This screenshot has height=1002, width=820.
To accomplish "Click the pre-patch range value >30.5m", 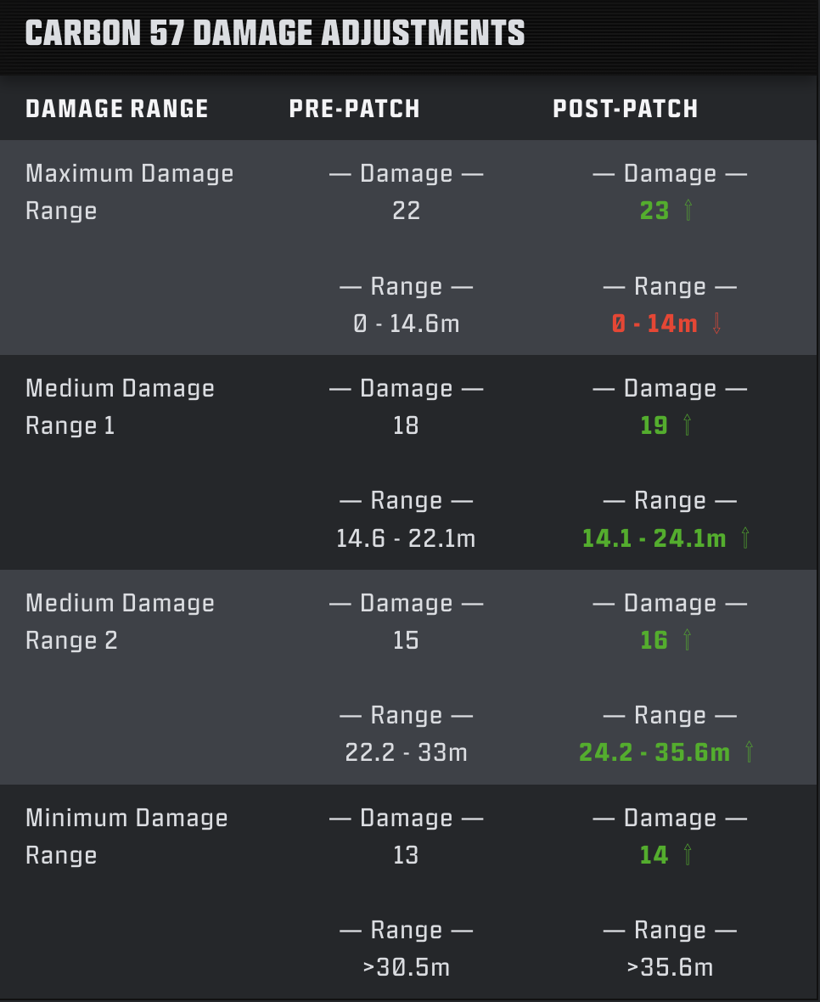I will (406, 967).
